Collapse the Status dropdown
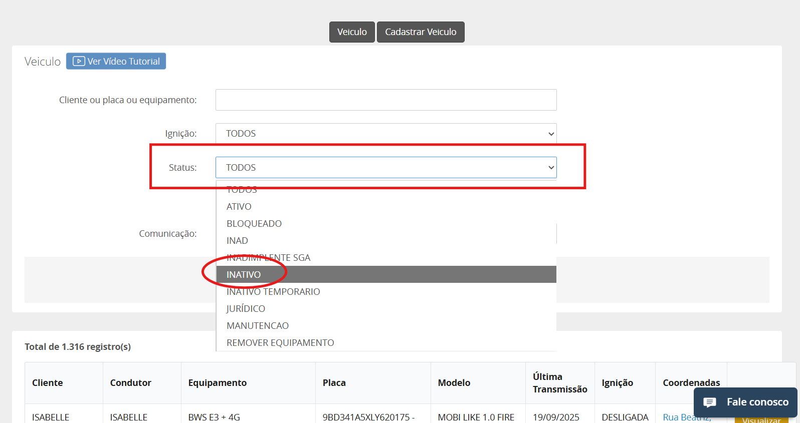The height and width of the screenshot is (423, 800). tap(386, 168)
